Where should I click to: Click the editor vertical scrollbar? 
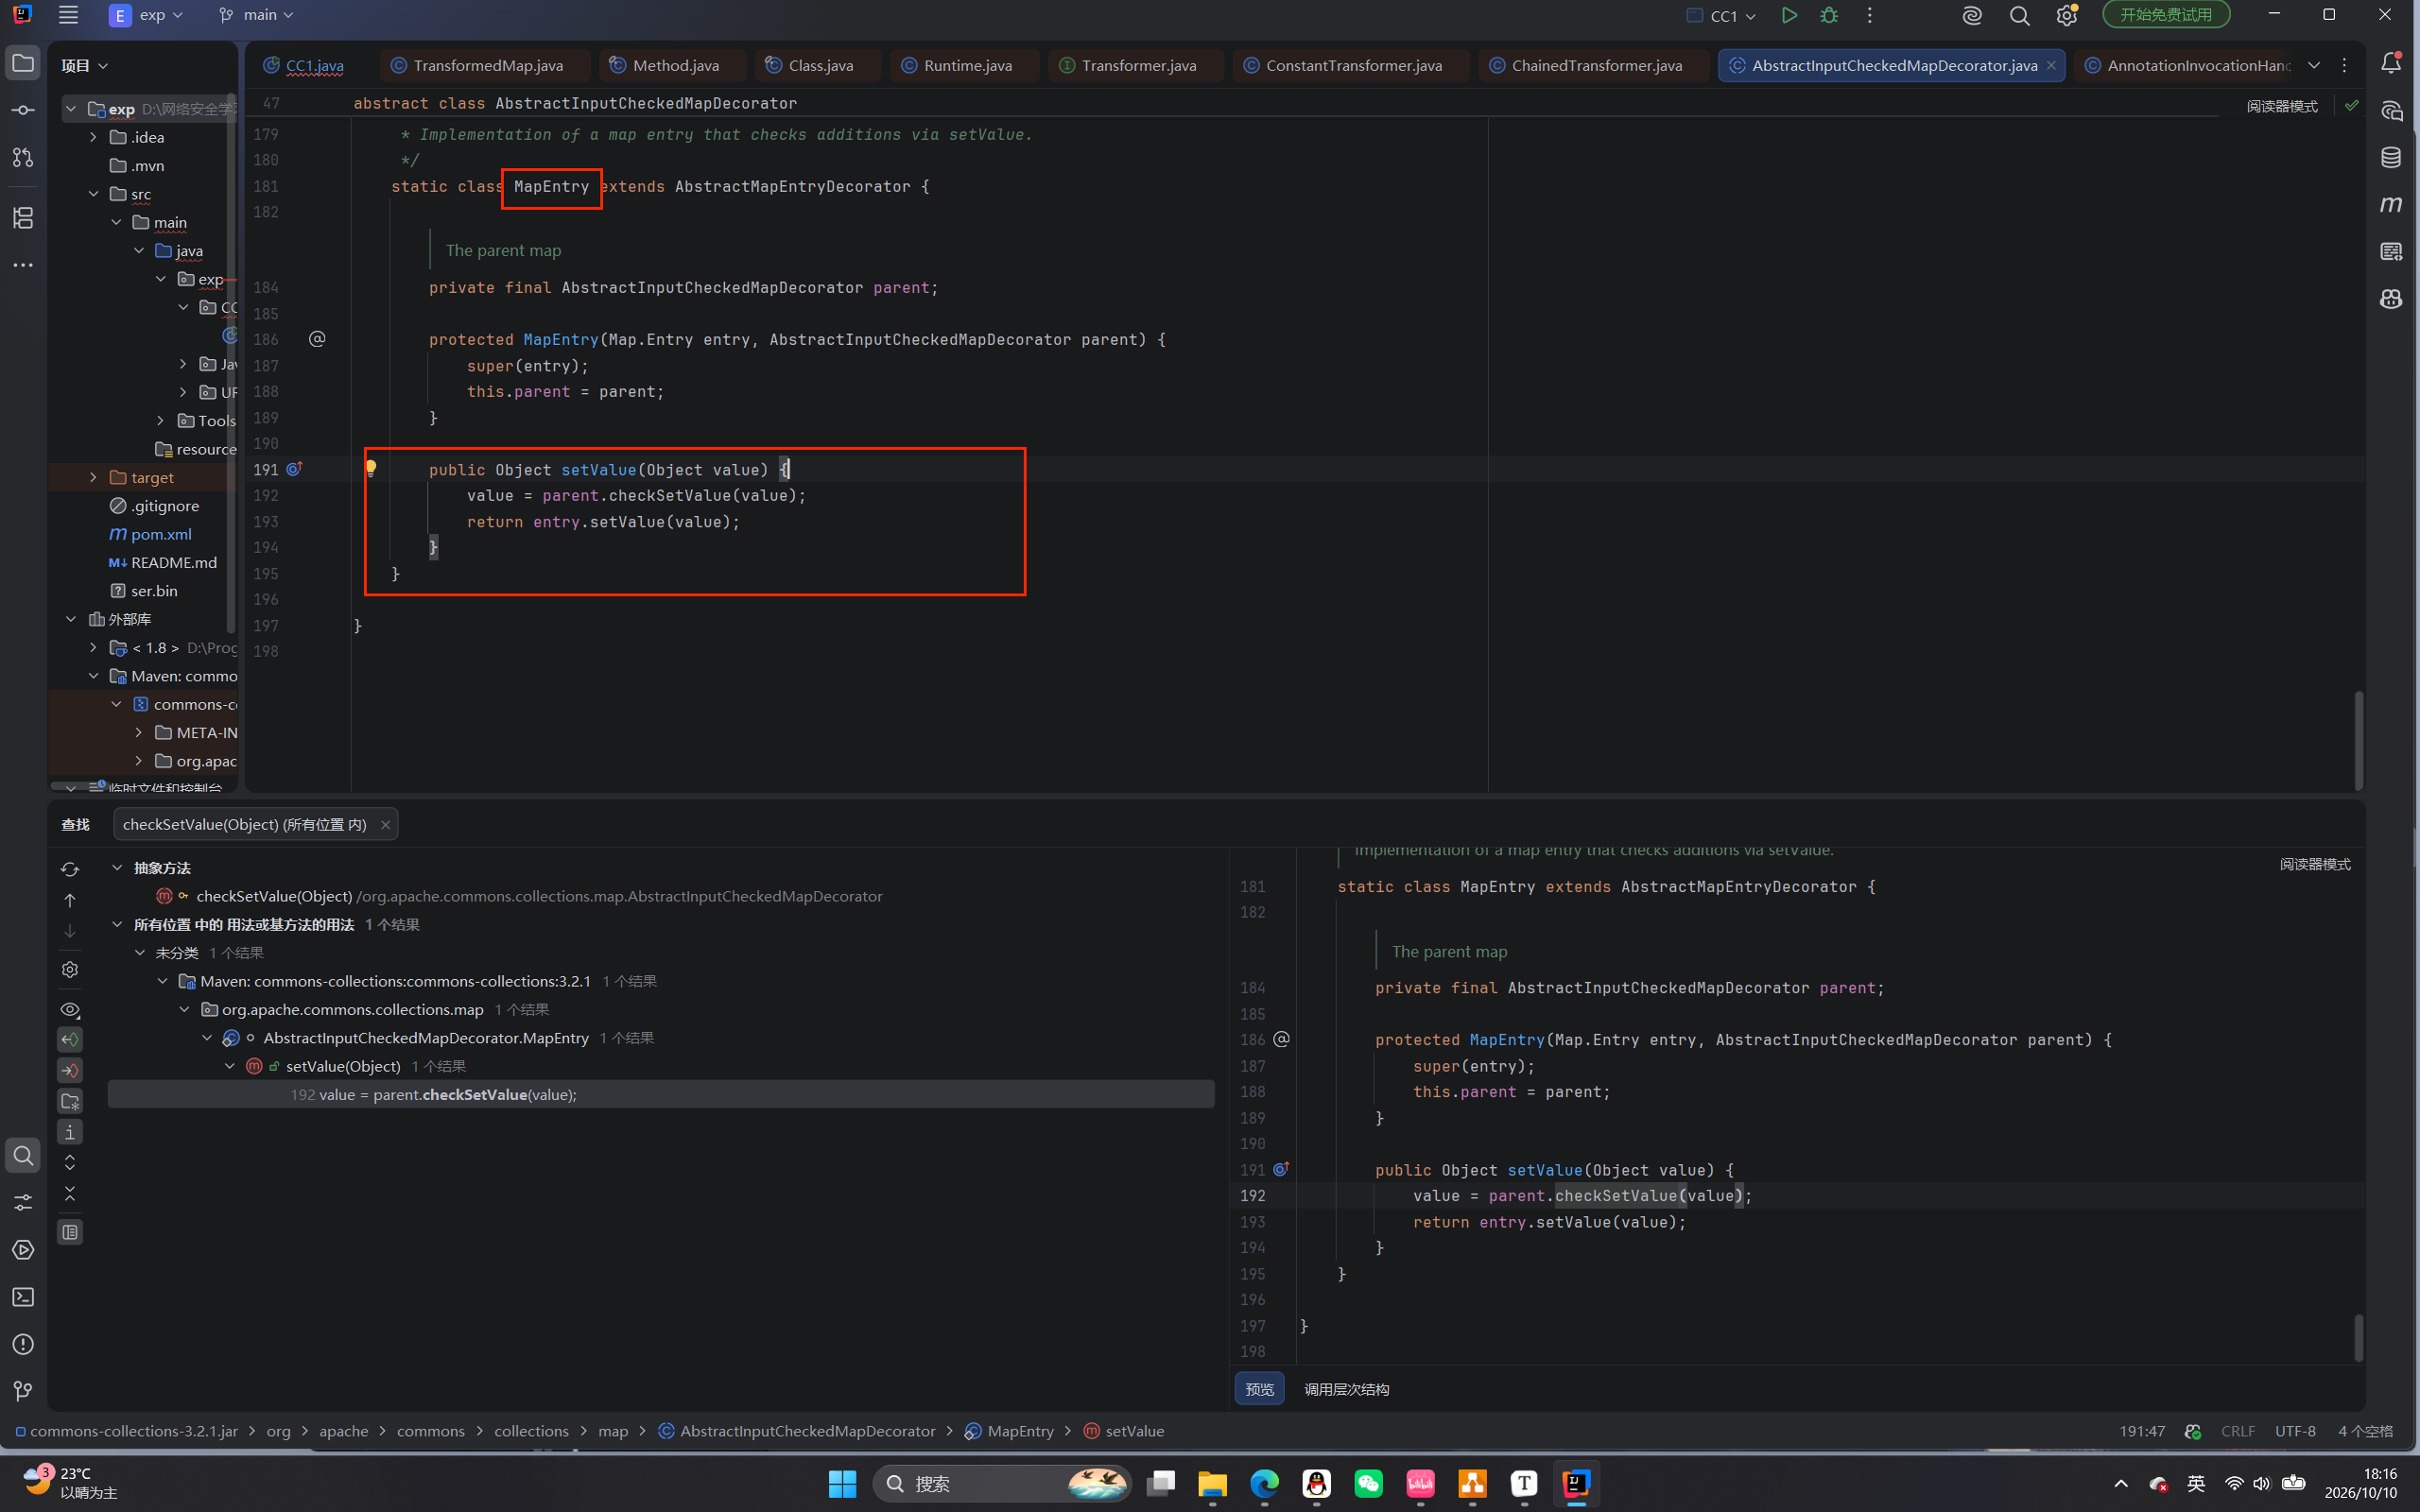click(x=2358, y=740)
